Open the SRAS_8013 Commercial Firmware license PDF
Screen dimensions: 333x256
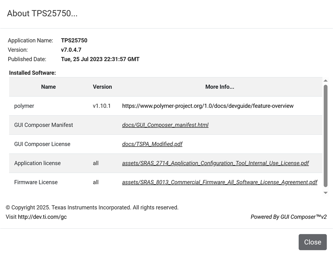coord(220,182)
